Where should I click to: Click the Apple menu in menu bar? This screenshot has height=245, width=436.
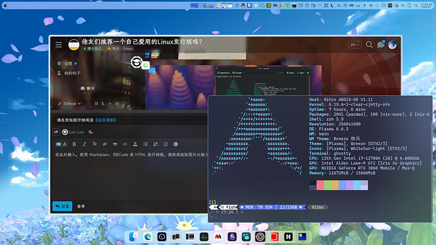[5, 5]
